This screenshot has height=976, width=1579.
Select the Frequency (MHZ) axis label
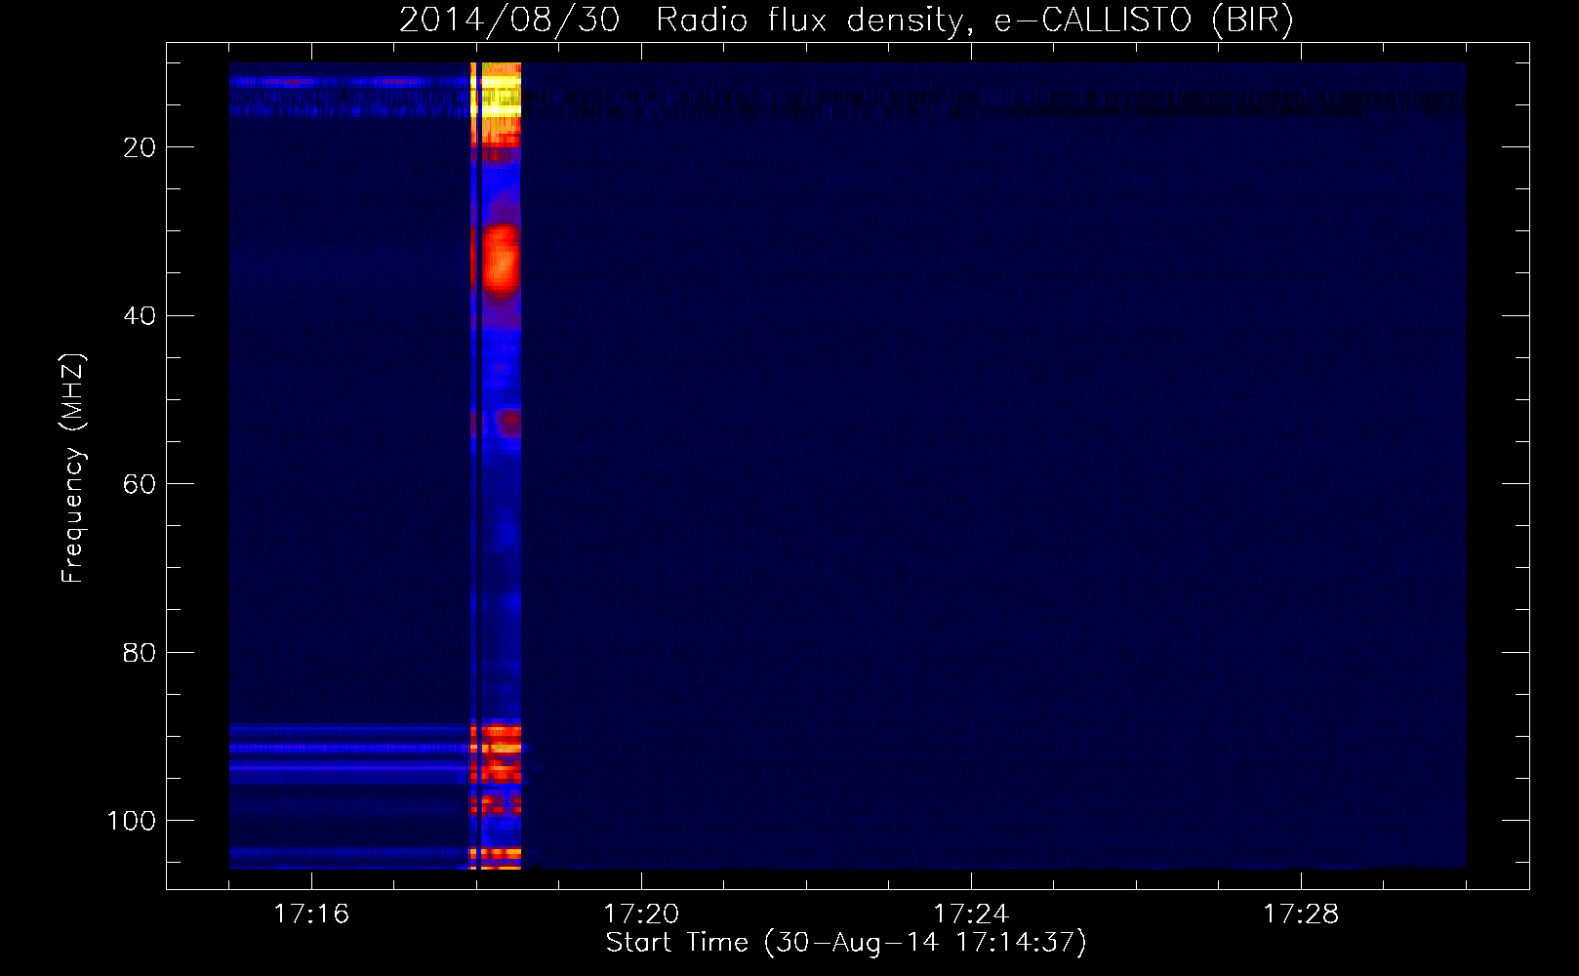[x=73, y=468]
